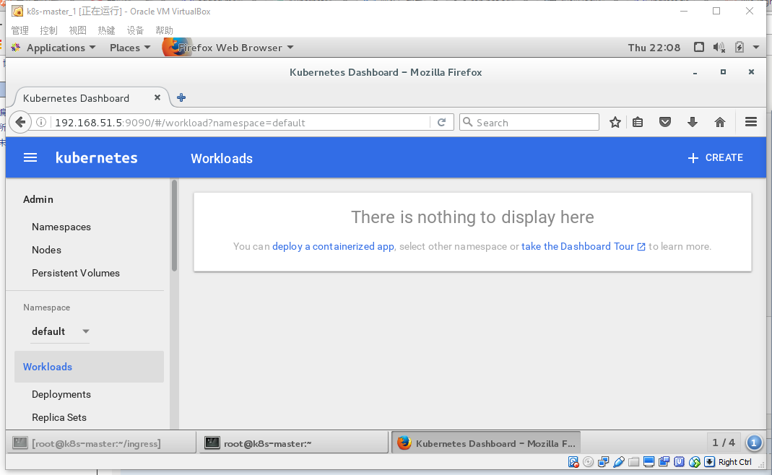Open the Places menu in top bar

(x=130, y=48)
